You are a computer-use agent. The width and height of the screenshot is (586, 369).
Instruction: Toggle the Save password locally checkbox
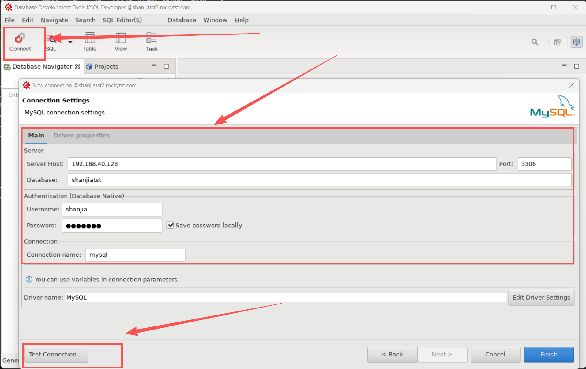point(170,225)
